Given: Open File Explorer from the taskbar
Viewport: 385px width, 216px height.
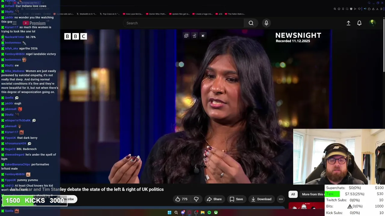Looking at the screenshot, I should pyautogui.click(x=203, y=212).
